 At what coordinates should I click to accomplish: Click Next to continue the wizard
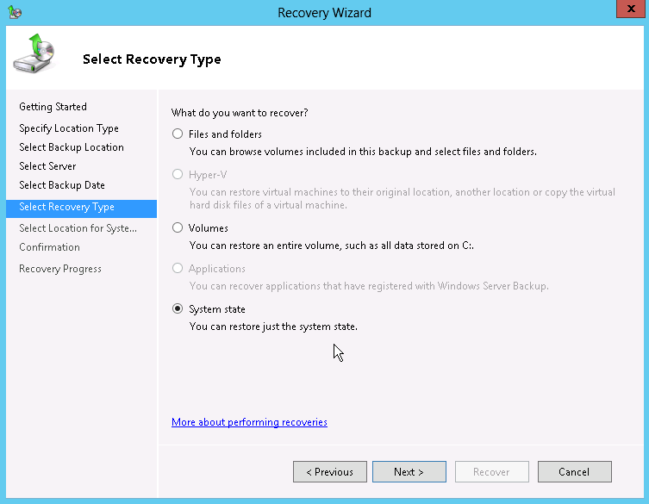pyautogui.click(x=409, y=472)
